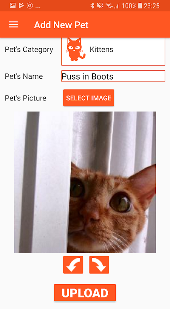The height and width of the screenshot is (309, 170).
Task: Tap the Pet's Category label
Action: click(29, 49)
